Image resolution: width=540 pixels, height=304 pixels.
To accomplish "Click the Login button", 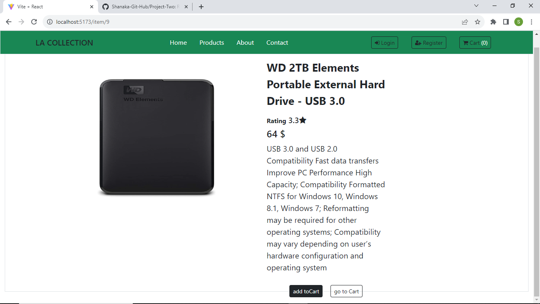I will click(x=385, y=43).
